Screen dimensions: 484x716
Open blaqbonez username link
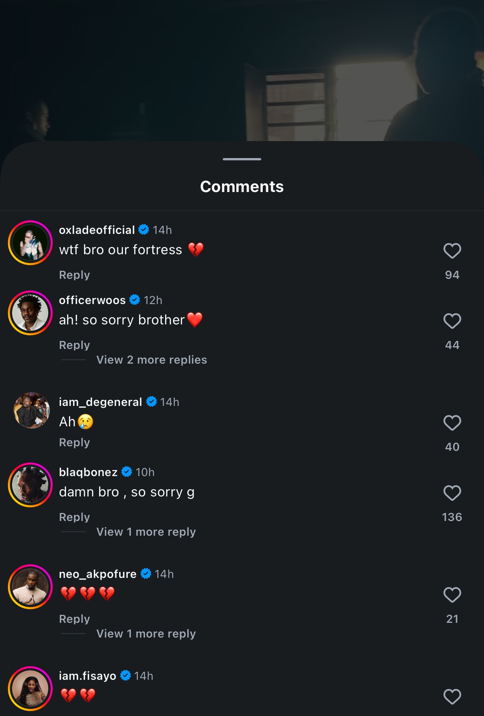tap(88, 472)
